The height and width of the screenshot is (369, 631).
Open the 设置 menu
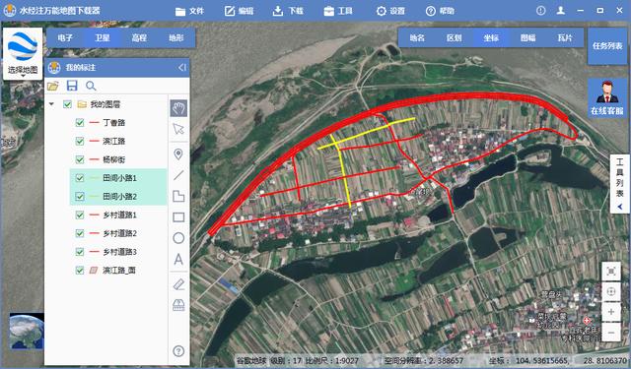tap(390, 11)
